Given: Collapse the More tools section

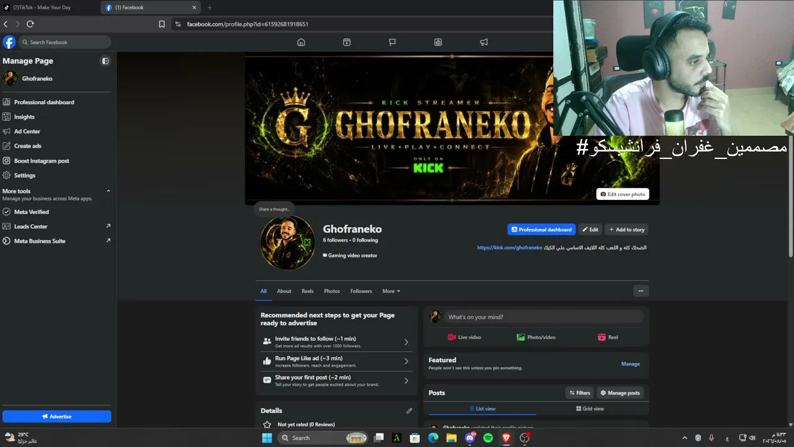Looking at the screenshot, I should (x=109, y=191).
